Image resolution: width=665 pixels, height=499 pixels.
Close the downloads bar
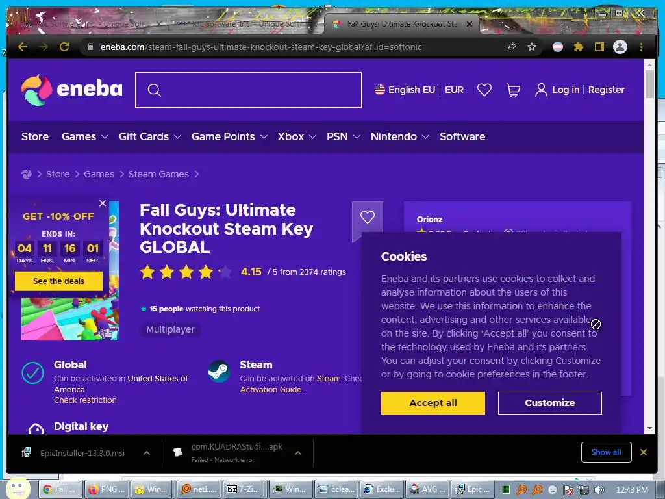(x=644, y=452)
